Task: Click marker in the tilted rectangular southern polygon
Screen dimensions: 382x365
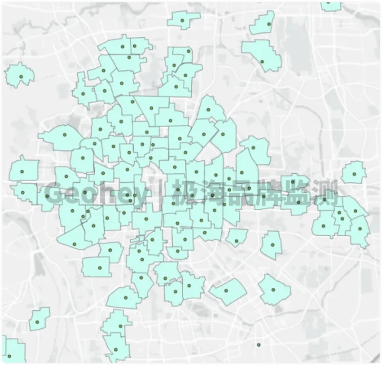Action: (226, 290)
